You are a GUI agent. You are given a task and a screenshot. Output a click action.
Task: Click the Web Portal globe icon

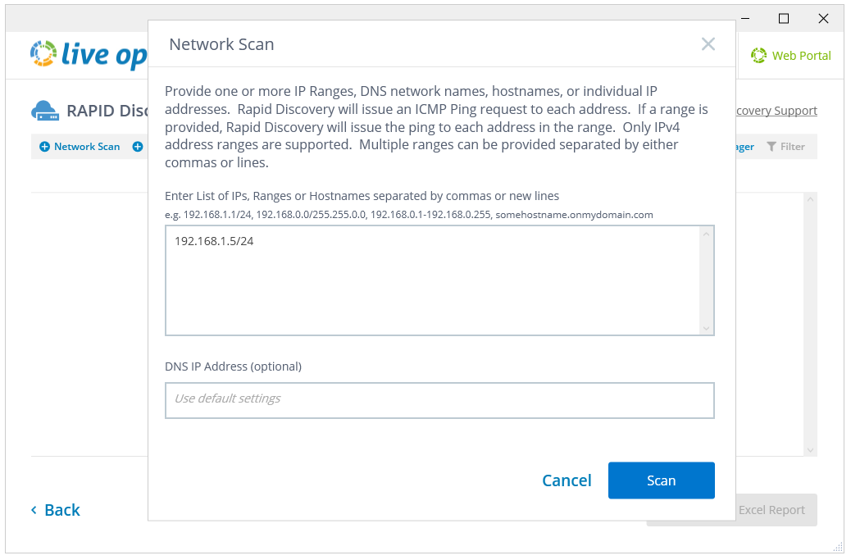[759, 56]
